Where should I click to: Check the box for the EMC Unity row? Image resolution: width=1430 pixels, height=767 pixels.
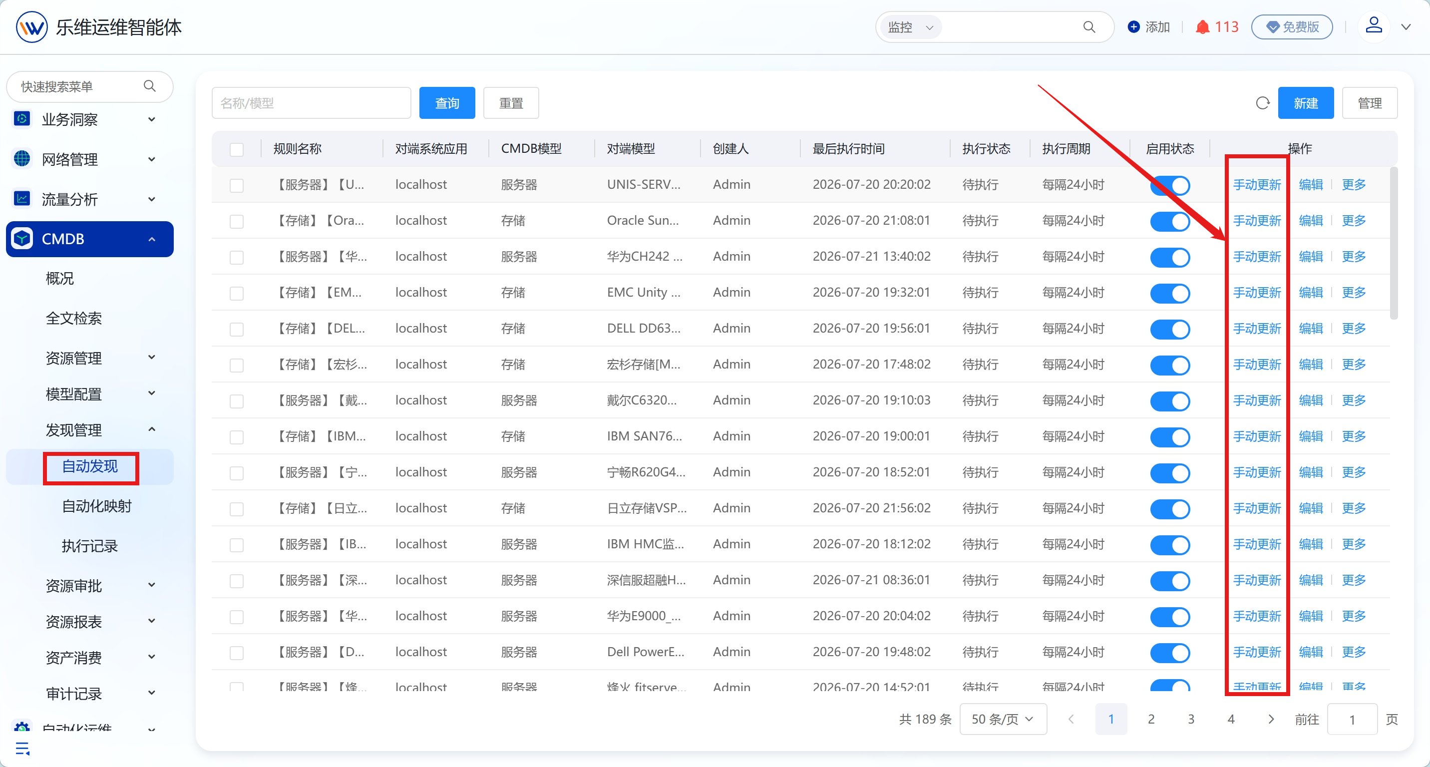(x=237, y=293)
